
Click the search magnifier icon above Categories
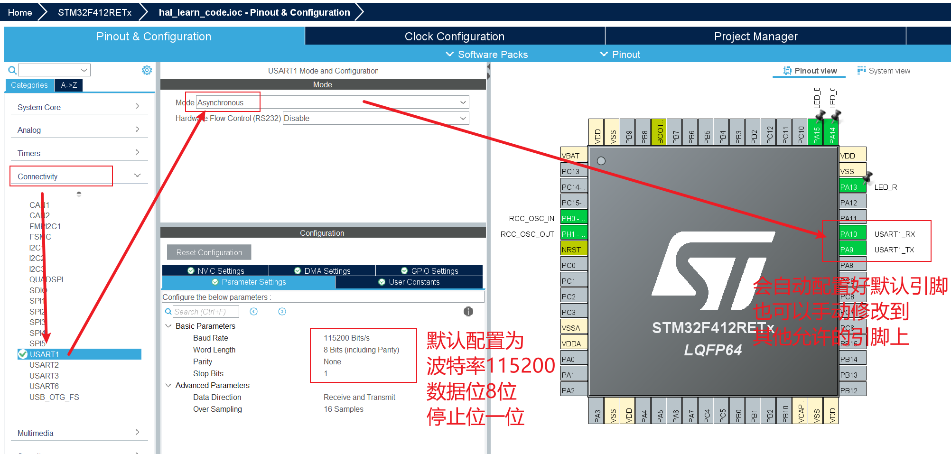tap(12, 71)
